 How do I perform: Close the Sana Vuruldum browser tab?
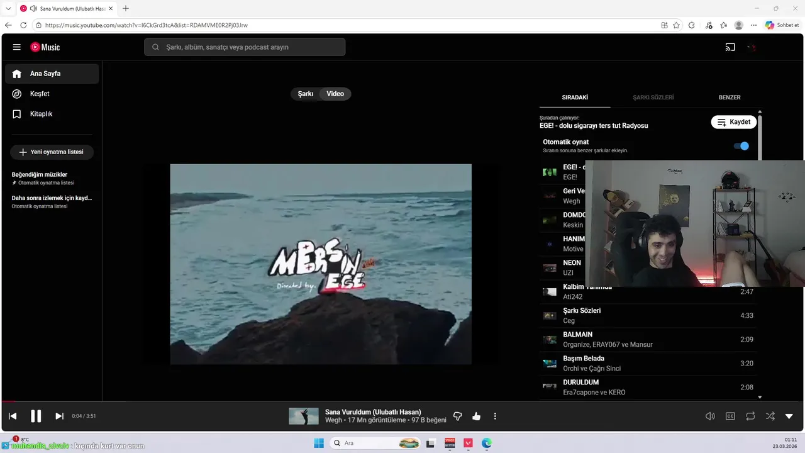[112, 8]
